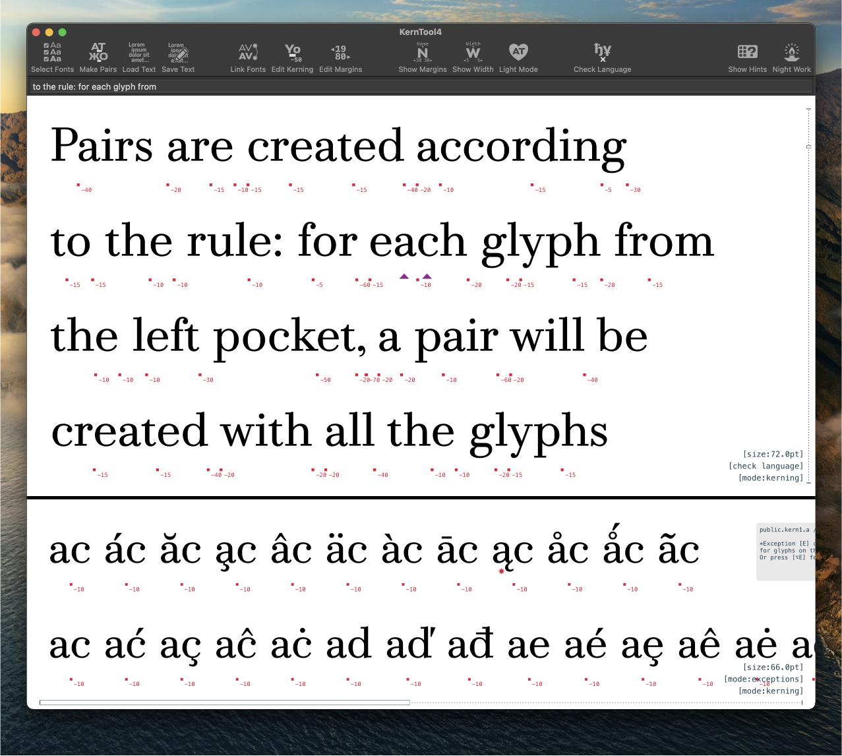Activate the Link Fonts tool
842x756 pixels.
(248, 57)
